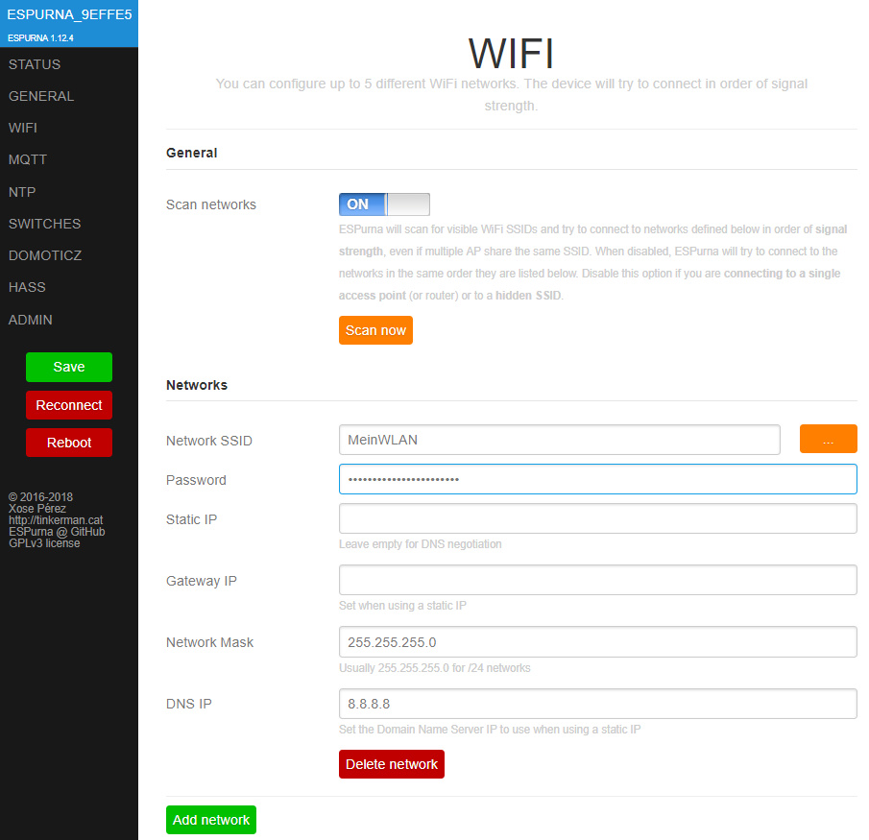Click the red Reboot button
Viewport: 869px width, 840px height.
[x=69, y=443]
